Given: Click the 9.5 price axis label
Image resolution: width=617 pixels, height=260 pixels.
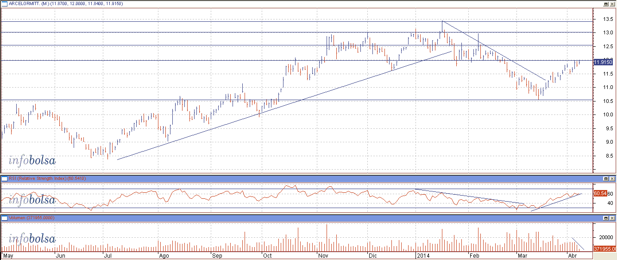Looking at the screenshot, I should [x=609, y=129].
